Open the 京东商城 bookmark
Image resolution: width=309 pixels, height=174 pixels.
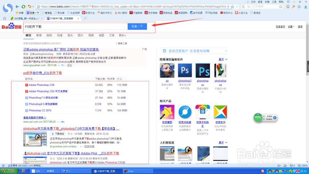[x=151, y=13]
